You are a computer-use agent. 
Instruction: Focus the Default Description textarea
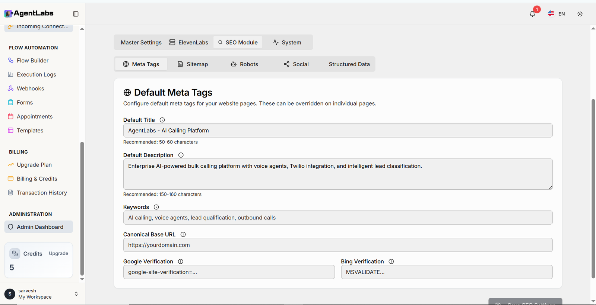point(338,174)
